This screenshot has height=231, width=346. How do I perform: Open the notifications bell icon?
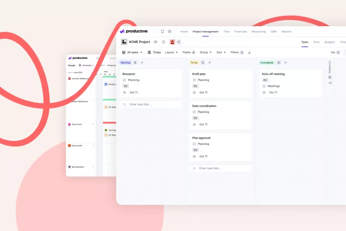(x=162, y=32)
